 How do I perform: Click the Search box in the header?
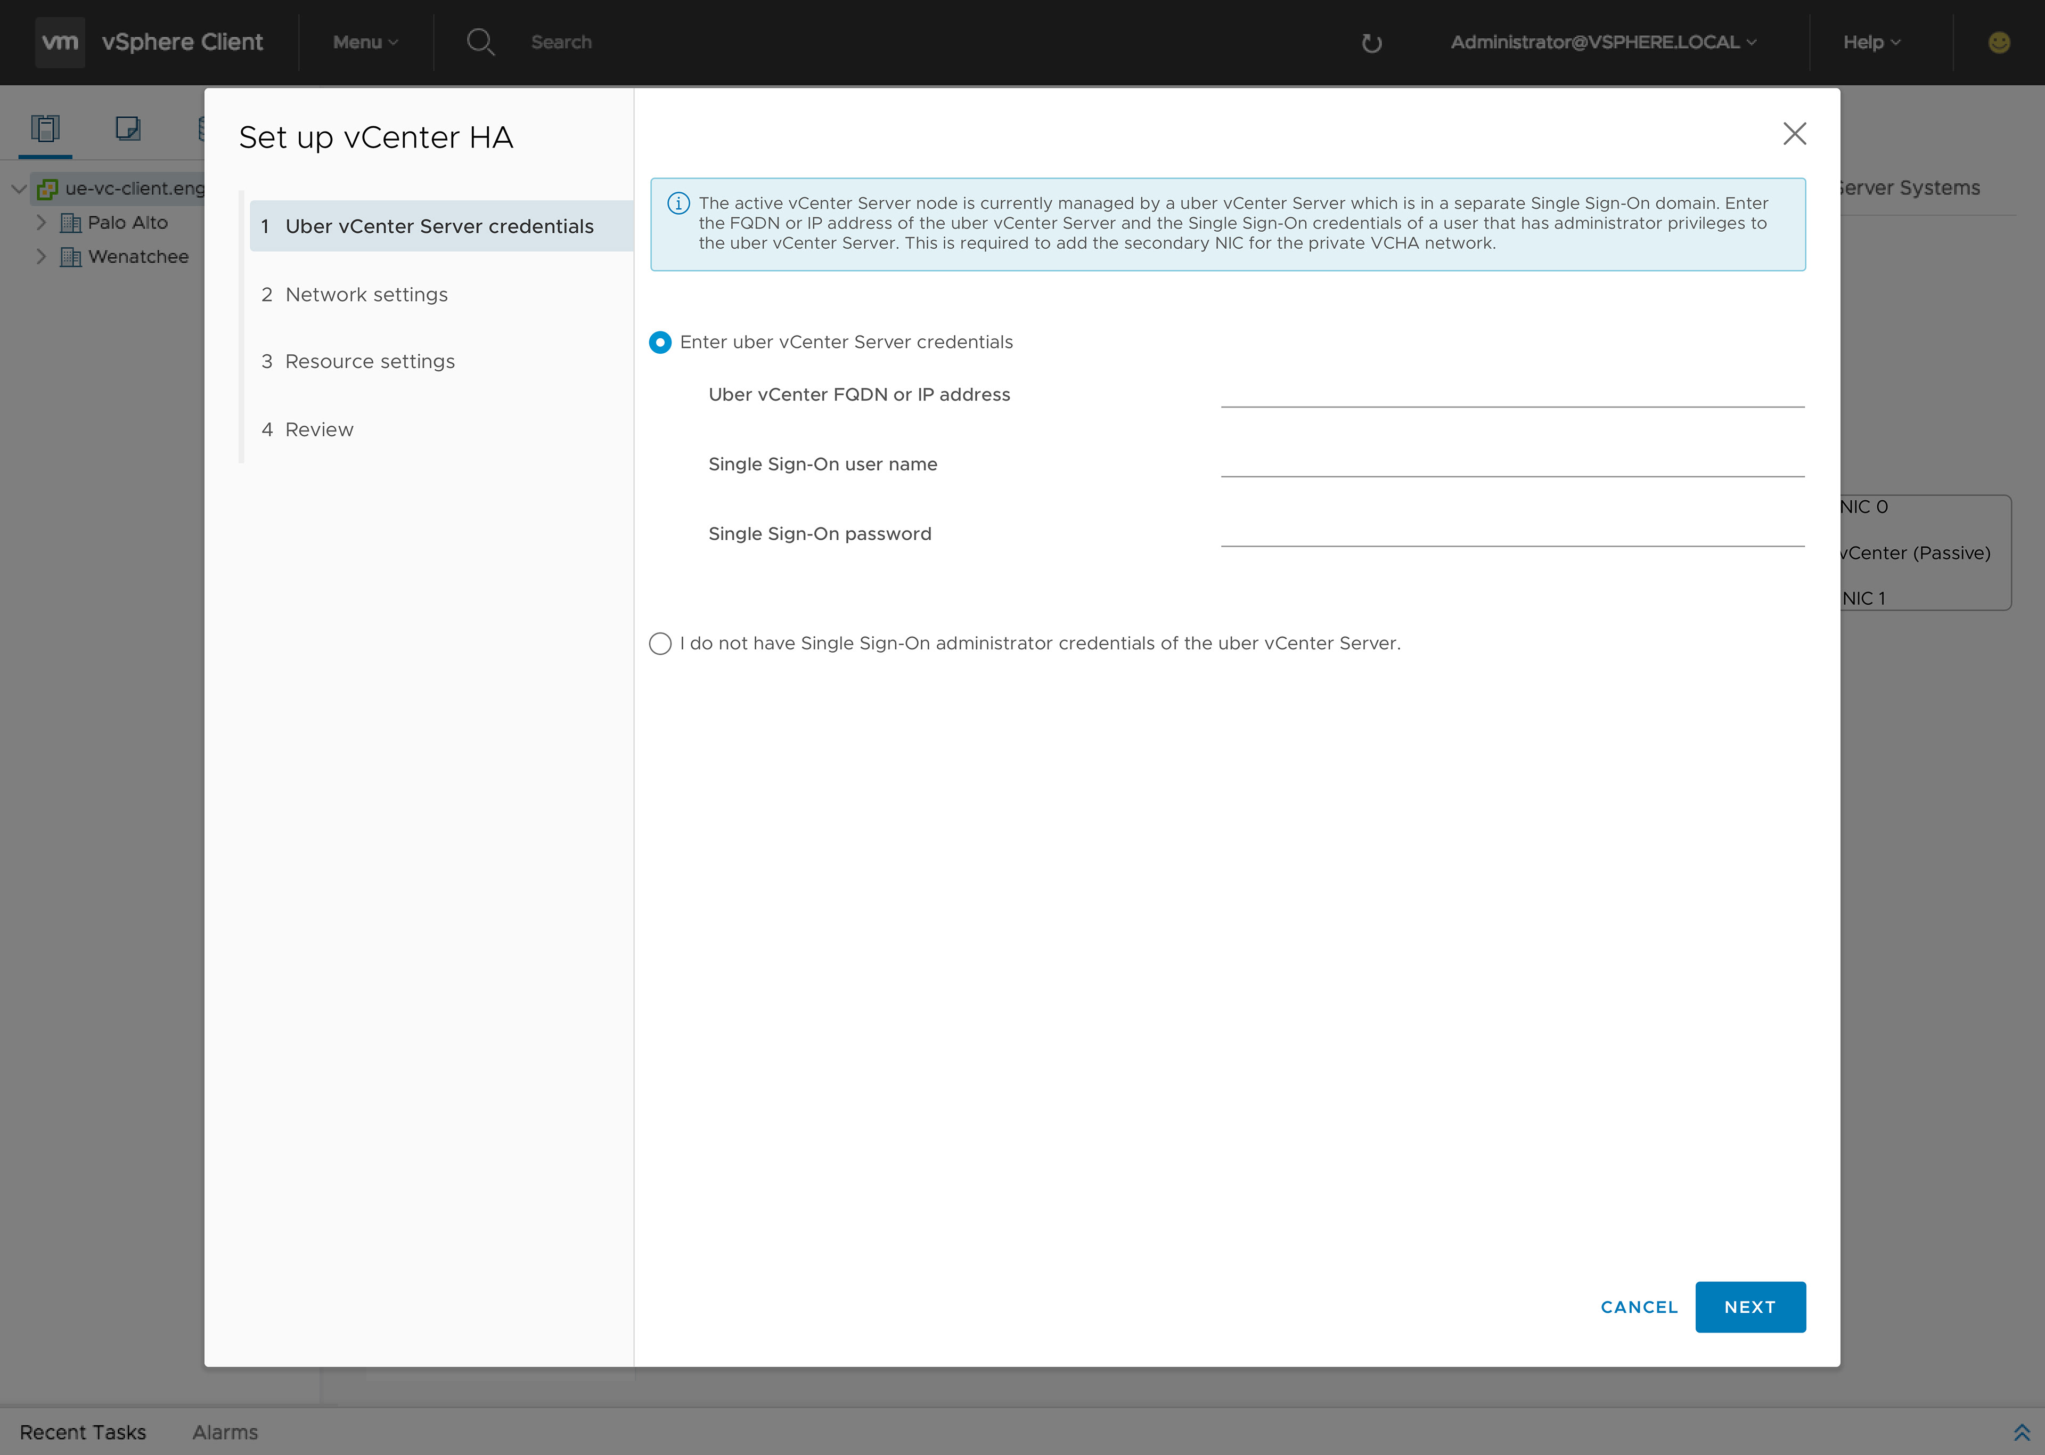561,42
